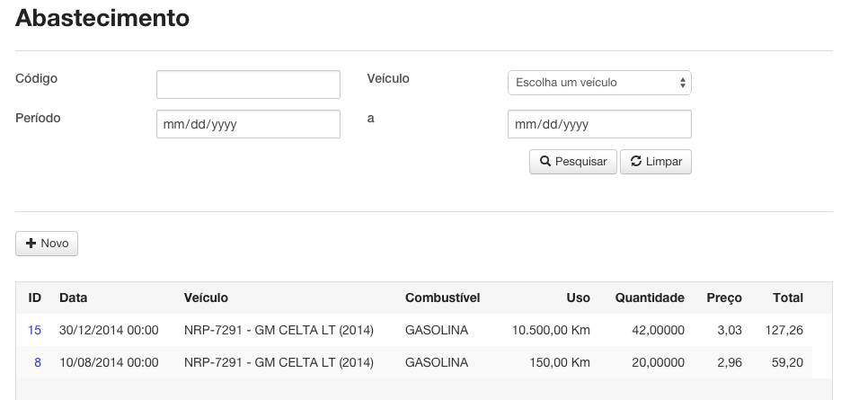This screenshot has width=841, height=400.
Task: Click the refresh icon in Limpar button
Action: click(x=635, y=161)
